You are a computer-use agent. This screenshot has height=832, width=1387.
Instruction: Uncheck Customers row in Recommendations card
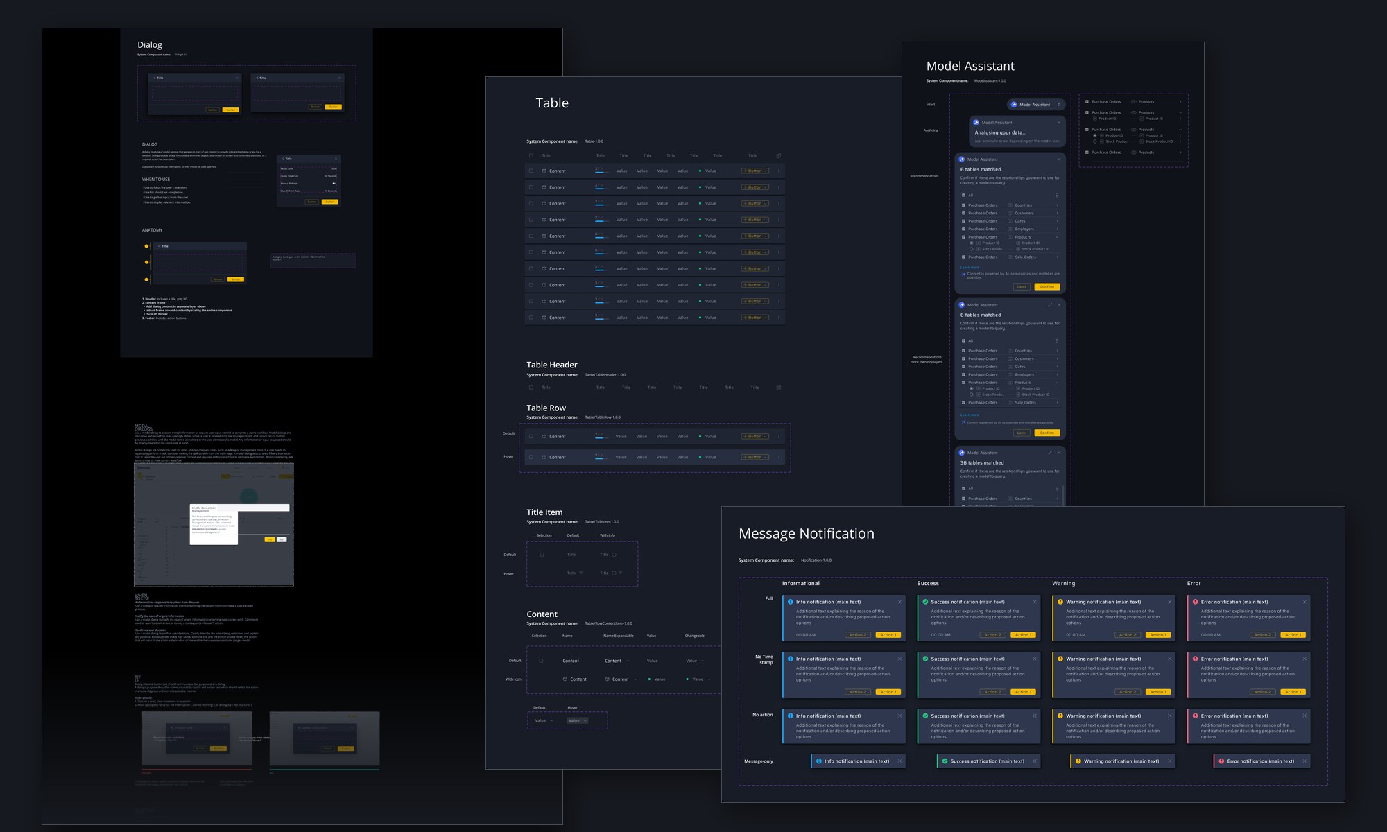[x=963, y=213]
